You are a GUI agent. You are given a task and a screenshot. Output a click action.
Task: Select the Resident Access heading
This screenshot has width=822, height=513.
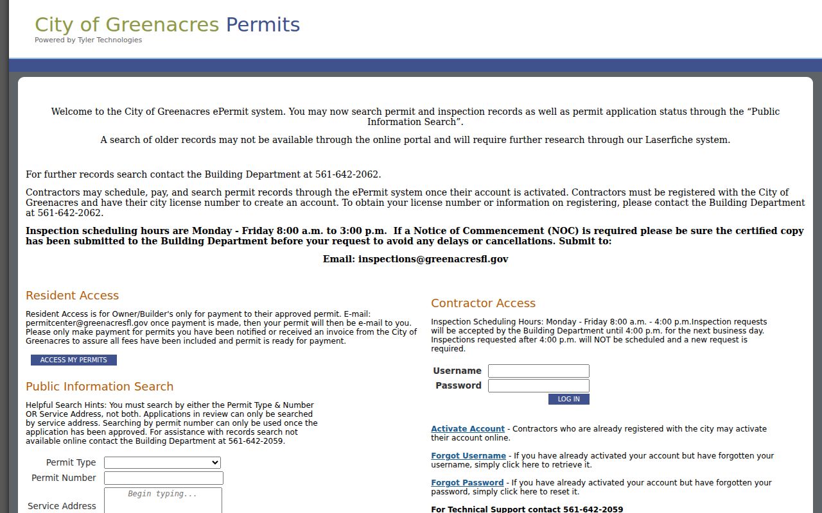[72, 296]
